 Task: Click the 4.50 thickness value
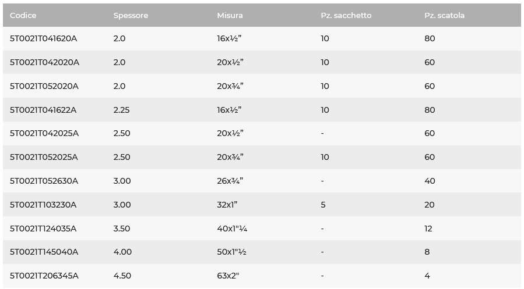(x=122, y=276)
